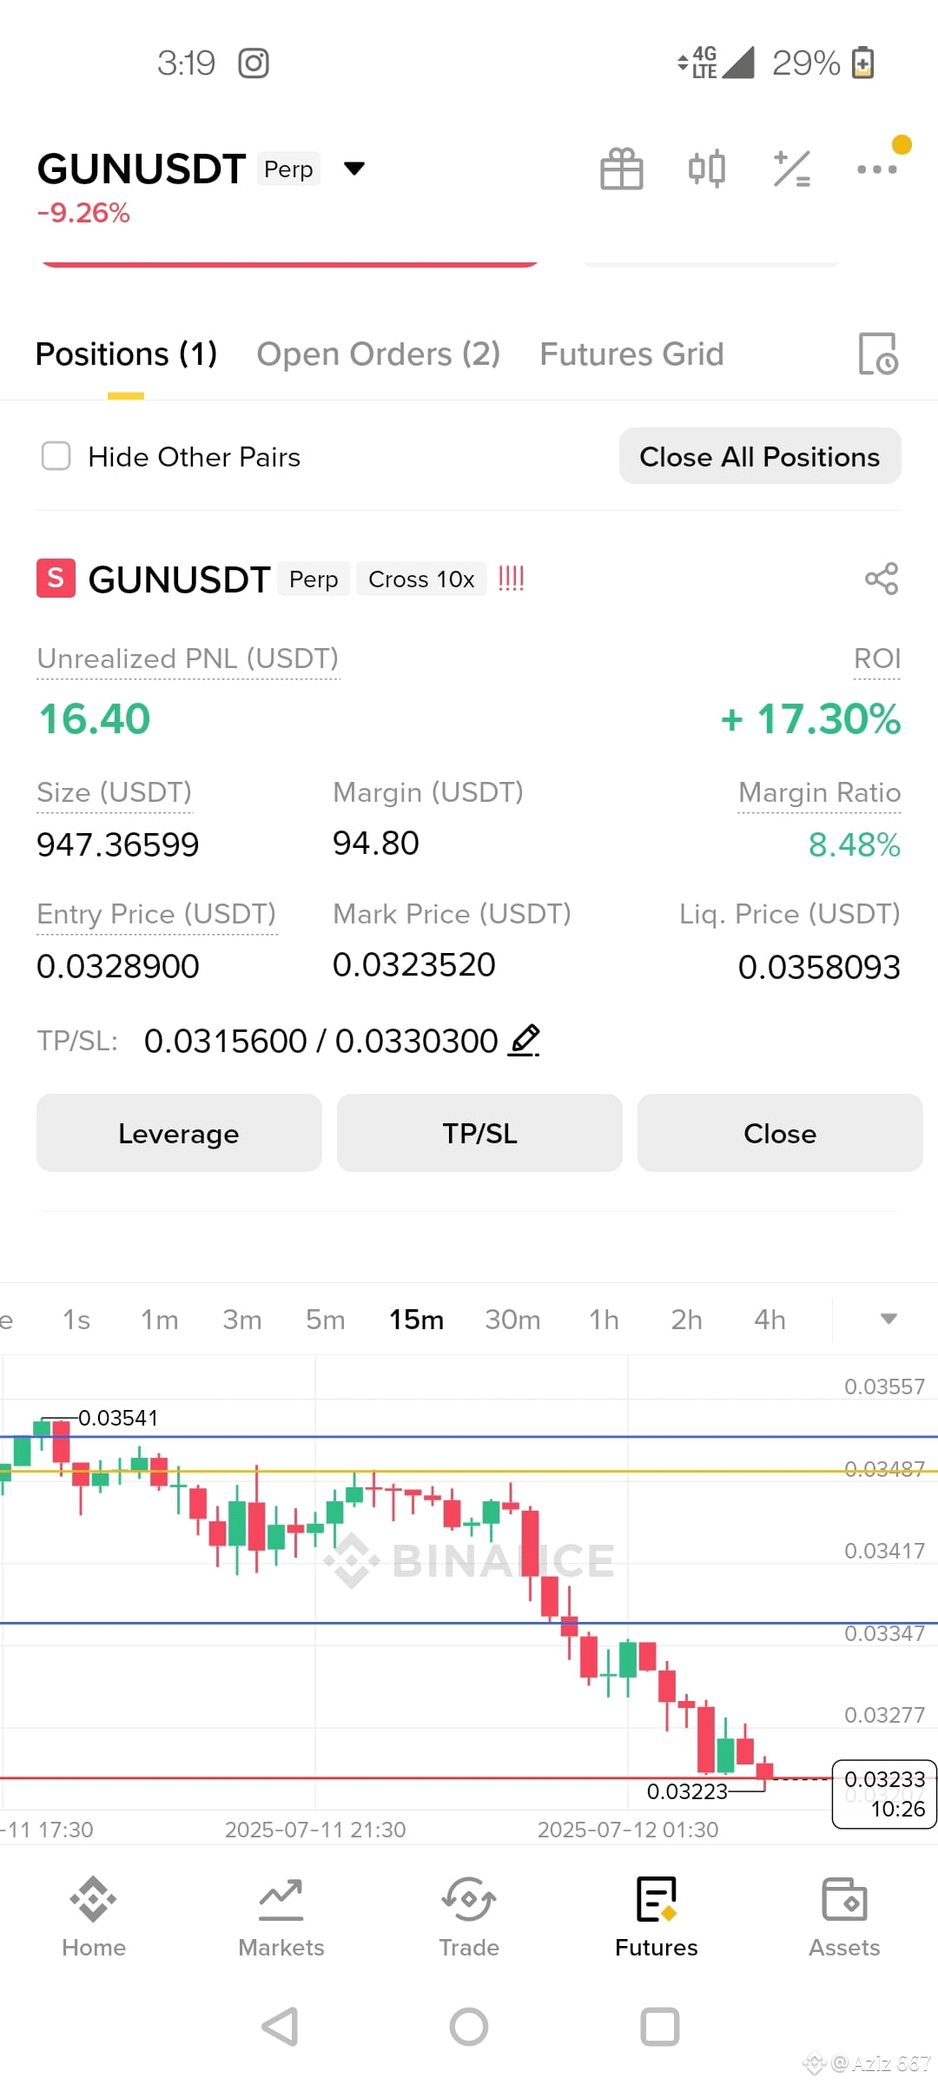
Task: Select the 5m chart interval
Action: pyautogui.click(x=326, y=1320)
